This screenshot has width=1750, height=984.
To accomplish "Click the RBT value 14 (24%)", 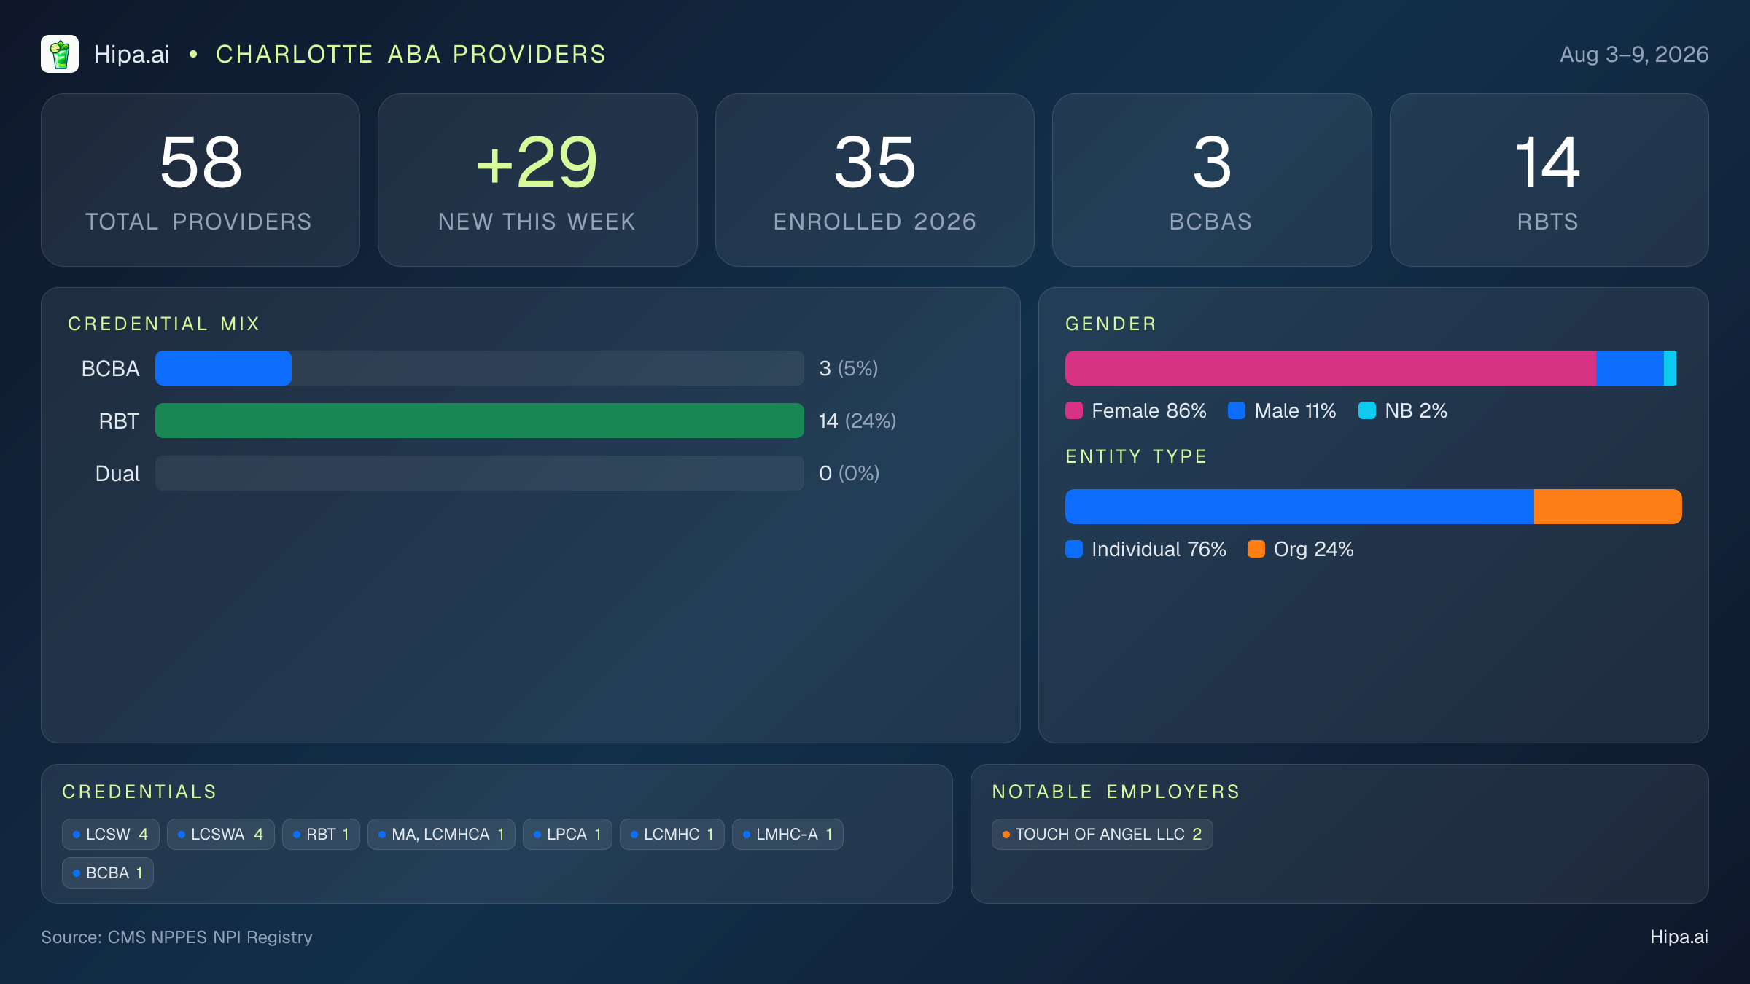I will click(x=857, y=421).
